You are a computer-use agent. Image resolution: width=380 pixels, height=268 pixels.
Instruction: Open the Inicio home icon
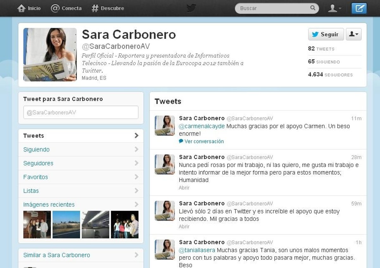(22, 8)
